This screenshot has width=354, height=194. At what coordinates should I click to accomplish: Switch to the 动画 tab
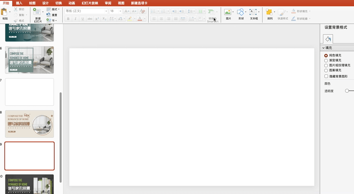[72, 3]
